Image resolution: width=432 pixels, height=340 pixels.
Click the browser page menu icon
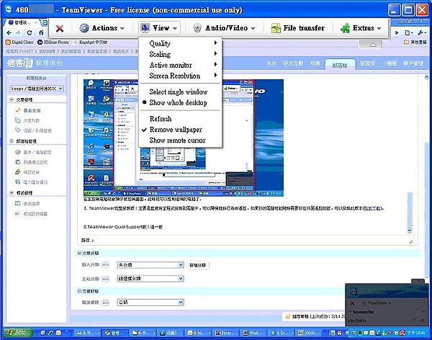click(408, 33)
